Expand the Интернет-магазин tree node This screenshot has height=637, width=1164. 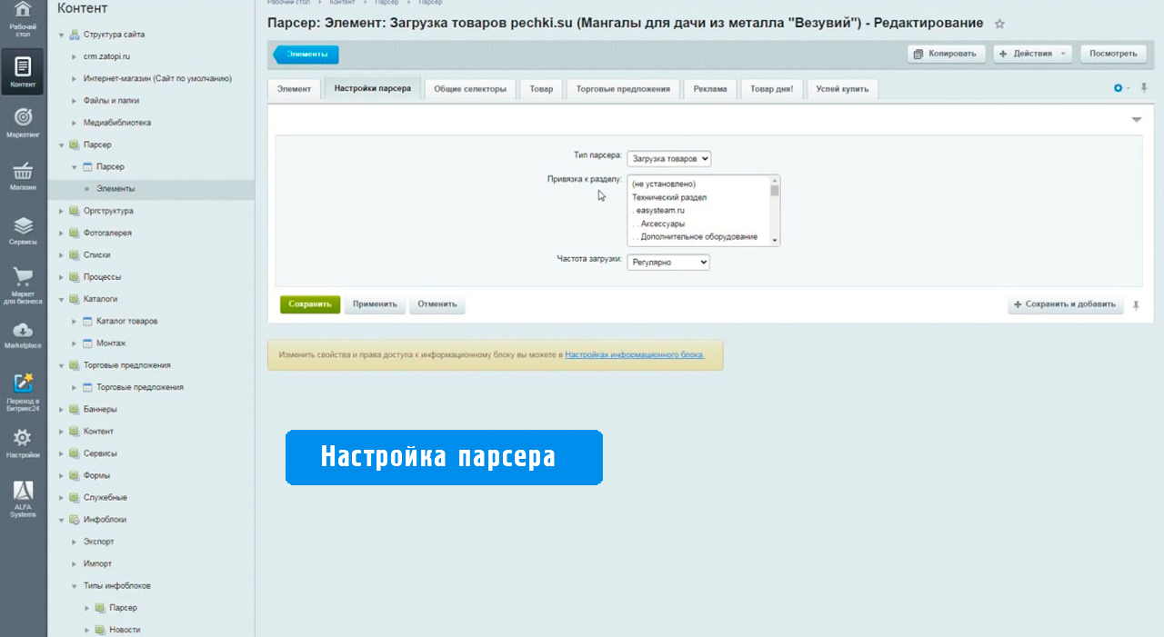[75, 79]
